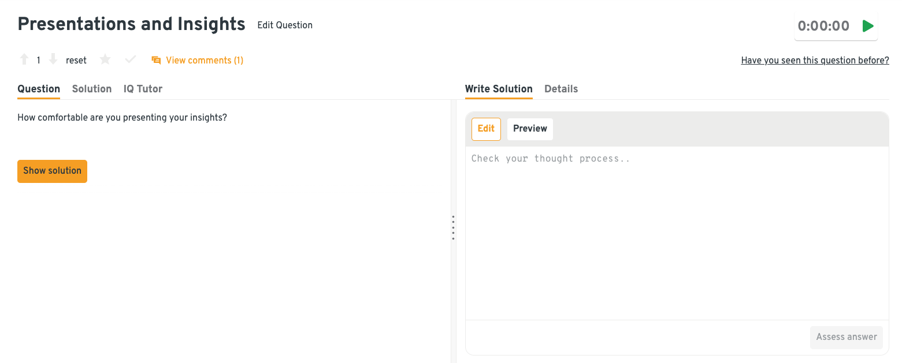The image size is (902, 363).
Task: Downvote the question with down arrow
Action: (x=53, y=59)
